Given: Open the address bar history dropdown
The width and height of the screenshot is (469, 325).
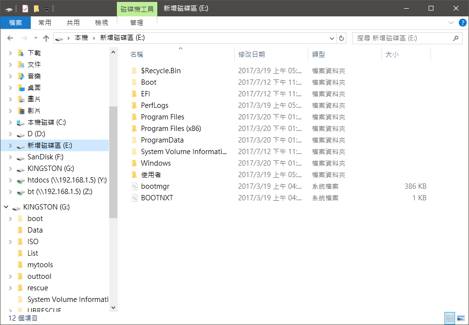Looking at the screenshot, I should 331,38.
